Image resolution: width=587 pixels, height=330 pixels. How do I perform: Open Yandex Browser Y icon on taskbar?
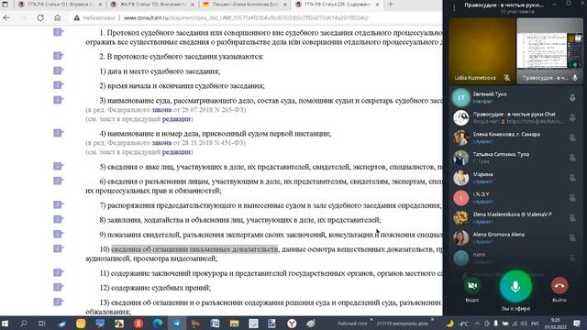click(292, 324)
